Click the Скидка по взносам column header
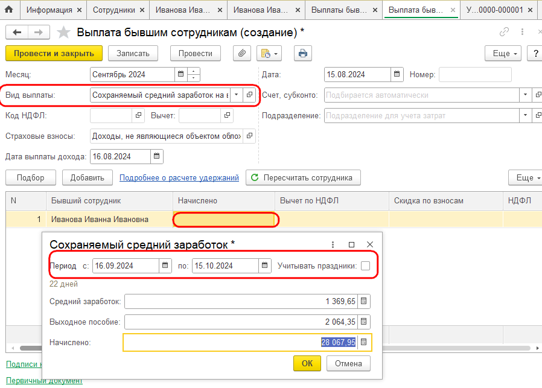The height and width of the screenshot is (388, 542). click(446, 201)
